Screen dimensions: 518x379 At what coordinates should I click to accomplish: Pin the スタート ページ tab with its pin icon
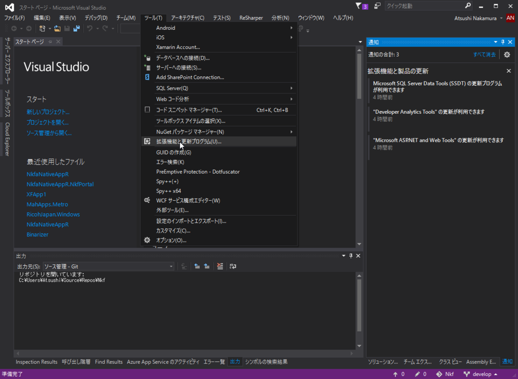[x=50, y=41]
